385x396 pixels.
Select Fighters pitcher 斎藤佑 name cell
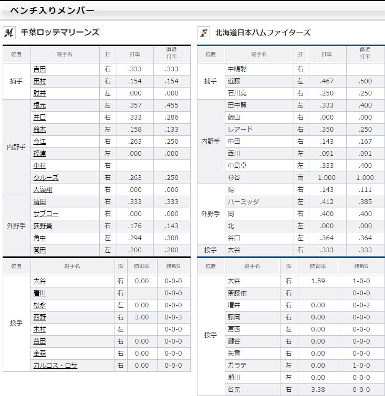point(253,293)
